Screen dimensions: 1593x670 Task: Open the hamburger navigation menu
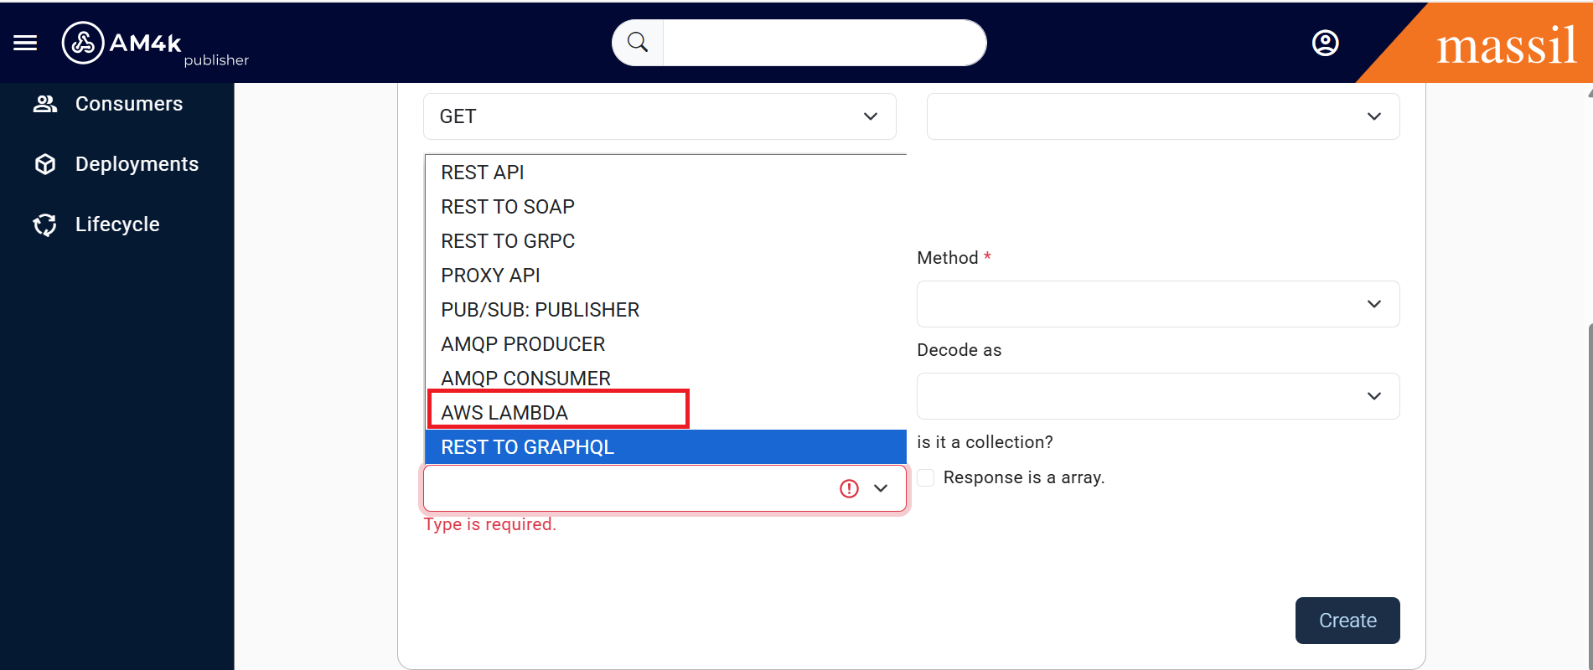(x=25, y=43)
